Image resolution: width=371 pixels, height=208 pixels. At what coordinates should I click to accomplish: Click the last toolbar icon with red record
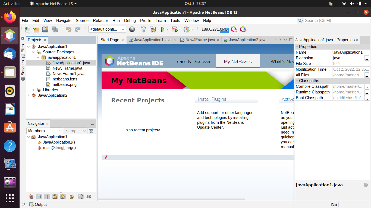click(243, 29)
